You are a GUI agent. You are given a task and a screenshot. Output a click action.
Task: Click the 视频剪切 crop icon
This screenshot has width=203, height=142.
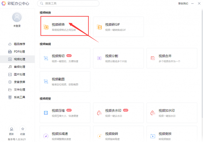[46, 58]
